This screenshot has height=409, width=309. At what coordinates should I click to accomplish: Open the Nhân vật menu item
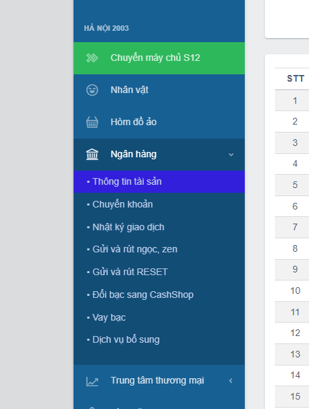(159, 90)
